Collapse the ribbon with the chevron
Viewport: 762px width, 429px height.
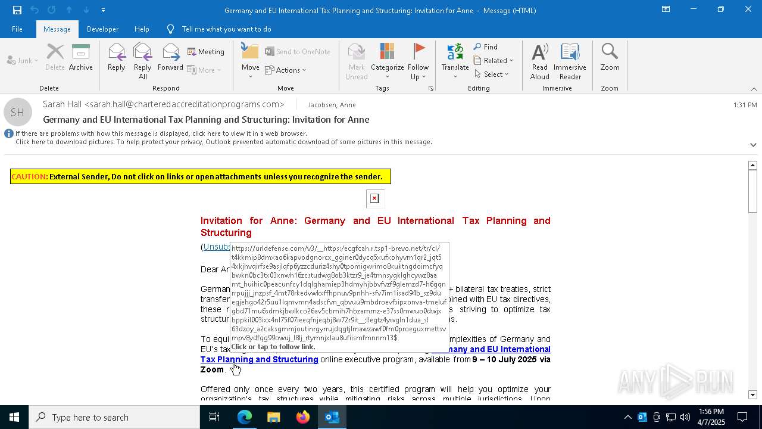pyautogui.click(x=754, y=89)
